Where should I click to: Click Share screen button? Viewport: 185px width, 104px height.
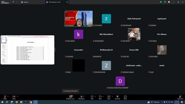click(x=109, y=97)
